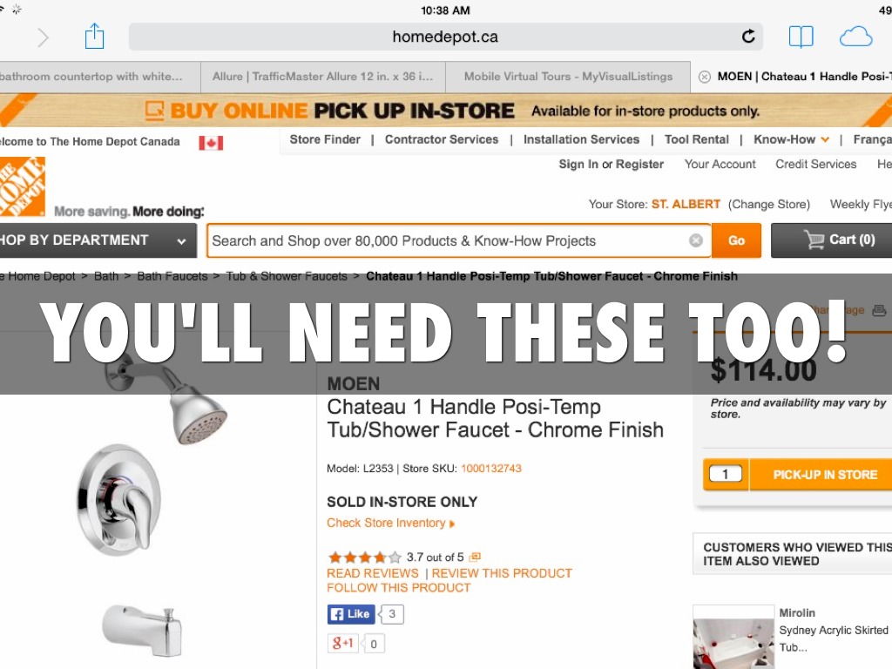Click the orange Go search button
The image size is (892, 669).
(x=736, y=240)
